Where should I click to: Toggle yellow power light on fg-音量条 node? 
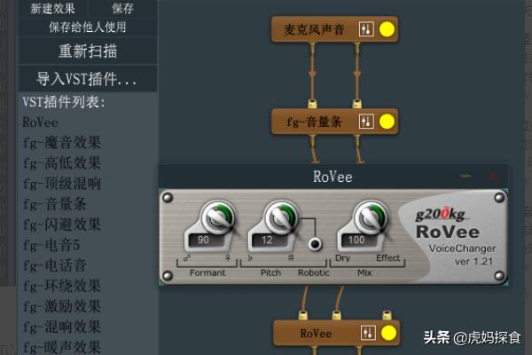pyautogui.click(x=387, y=122)
